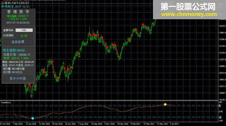Click the 恒生指数 26346.17 quote line

click(x=18, y=16)
